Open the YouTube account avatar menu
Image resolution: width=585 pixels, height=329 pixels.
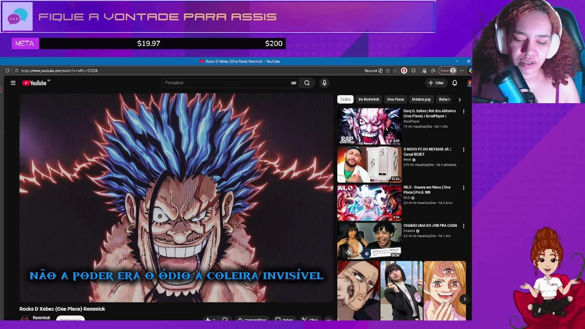click(469, 83)
